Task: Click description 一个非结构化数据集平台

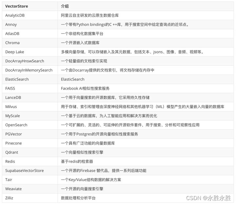Action: coord(82,33)
